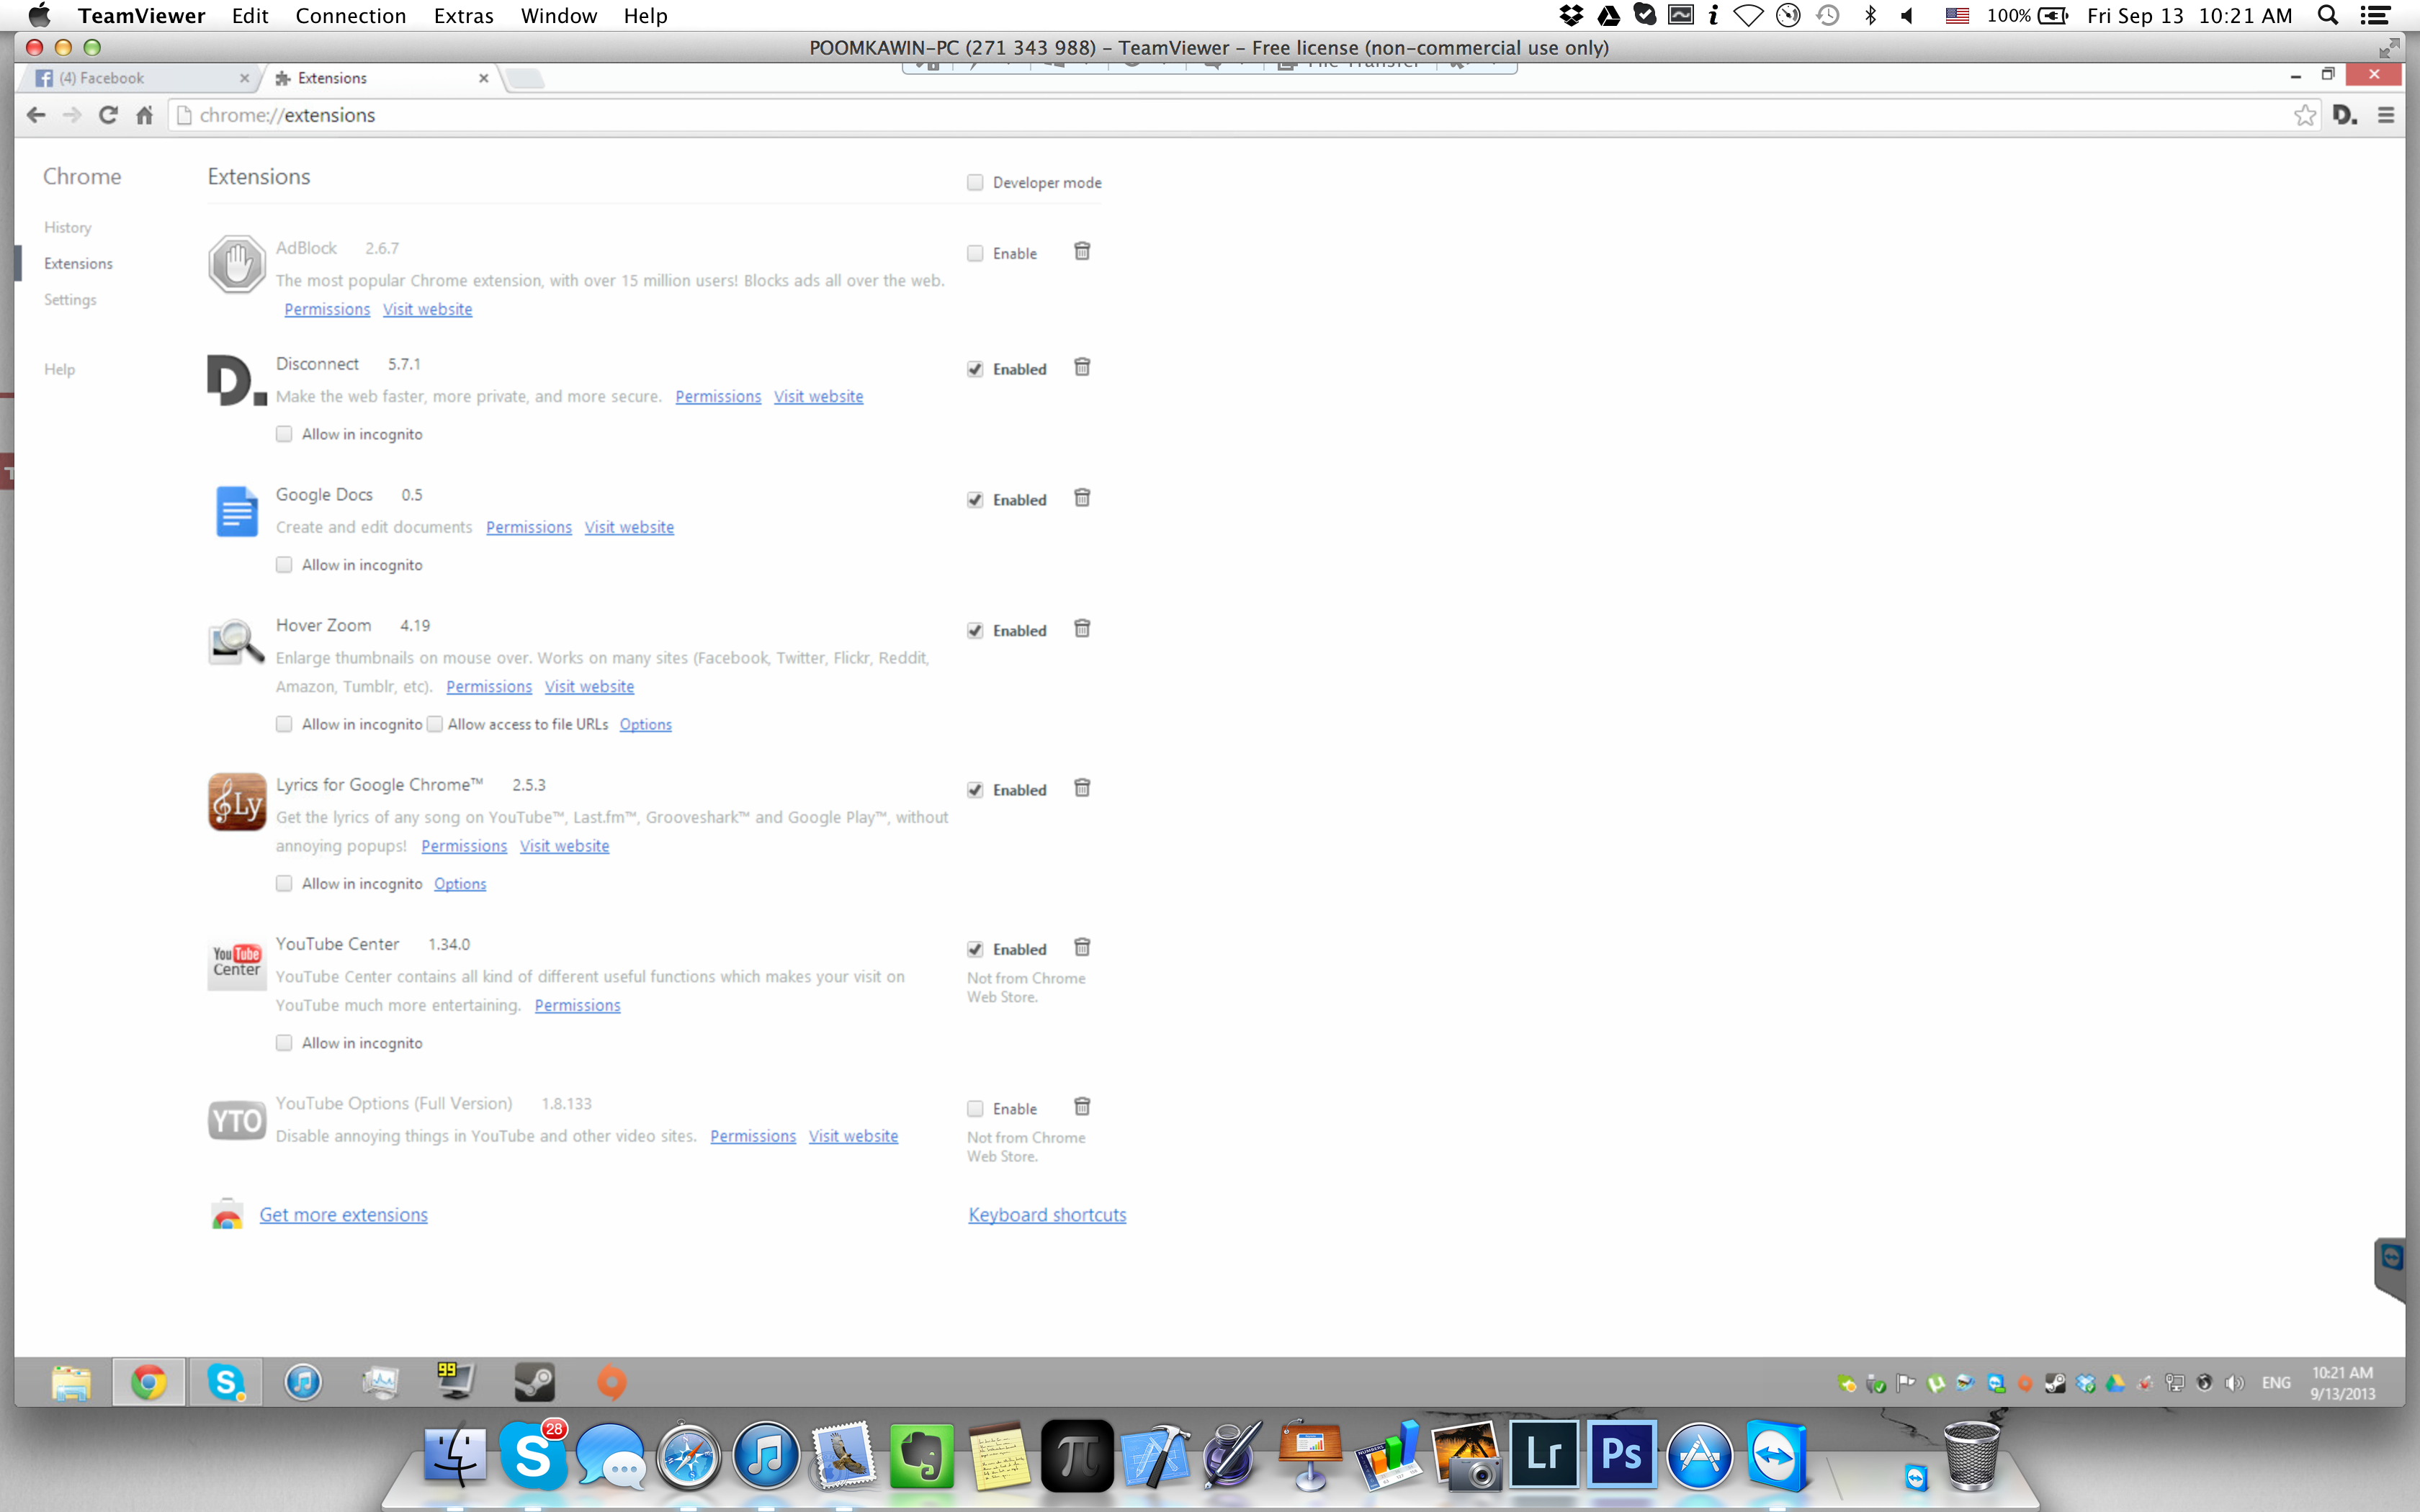2420x1512 pixels.
Task: Reload the extensions page
Action: pos(108,115)
